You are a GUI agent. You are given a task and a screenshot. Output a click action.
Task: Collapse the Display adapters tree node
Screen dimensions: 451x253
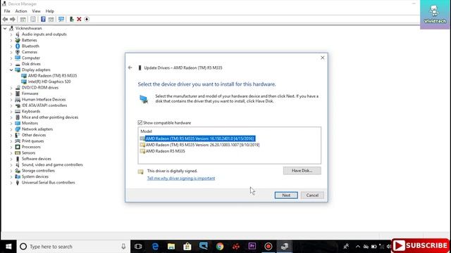[11, 70]
